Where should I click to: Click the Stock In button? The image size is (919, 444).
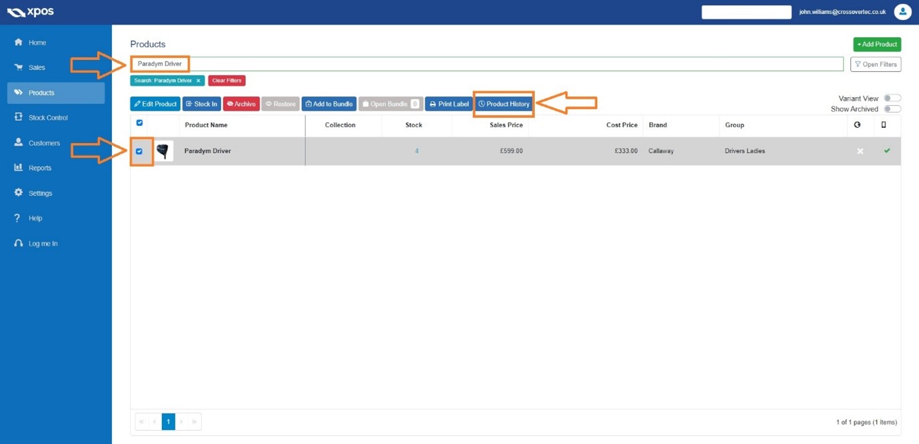[x=201, y=104]
